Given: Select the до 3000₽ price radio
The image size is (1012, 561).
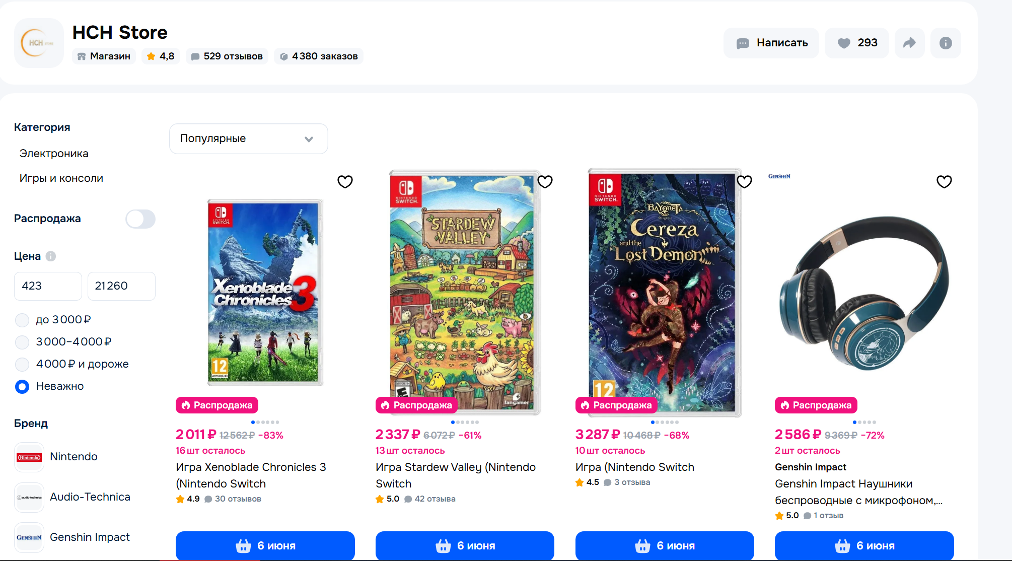Looking at the screenshot, I should pyautogui.click(x=22, y=320).
